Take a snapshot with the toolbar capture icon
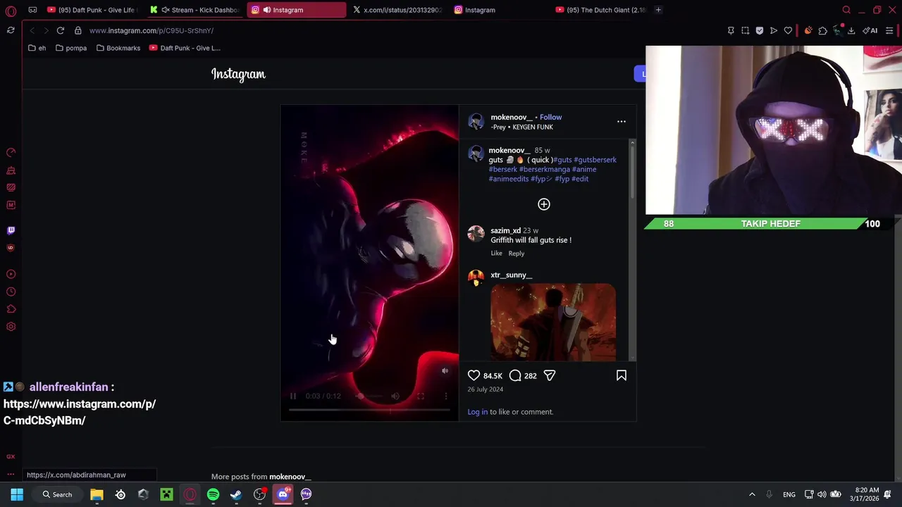Viewport: 902px width, 507px height. [x=745, y=30]
